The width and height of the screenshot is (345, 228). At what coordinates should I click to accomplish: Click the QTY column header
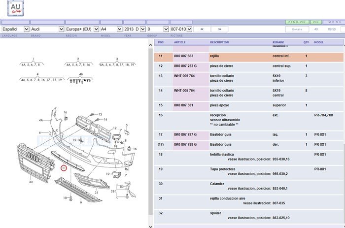(x=306, y=42)
